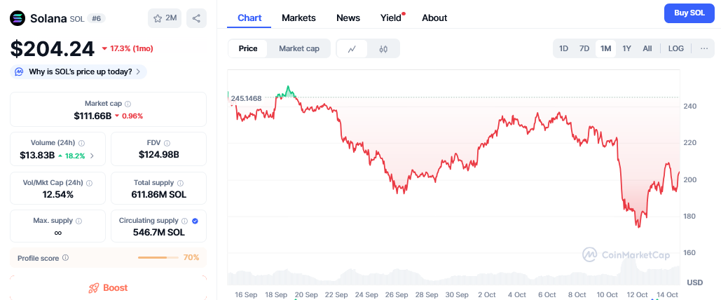Click the share icon next to the watchlist star
Viewport: 721px width, 300px height.
pos(196,18)
